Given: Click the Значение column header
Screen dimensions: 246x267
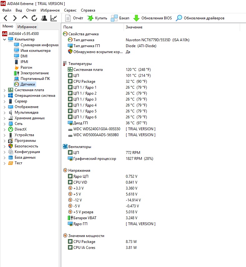Looking at the screenshot, I should click(182, 27).
